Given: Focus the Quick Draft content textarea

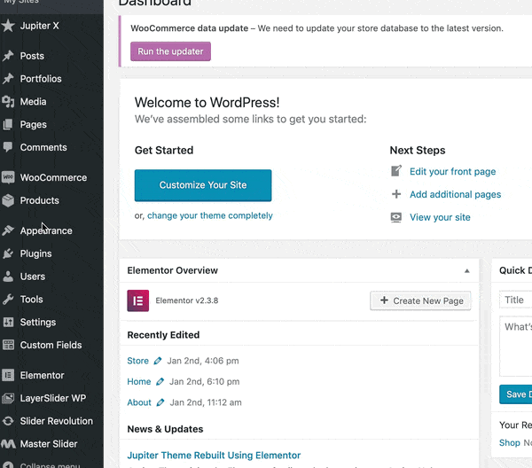Looking at the screenshot, I should [x=516, y=347].
